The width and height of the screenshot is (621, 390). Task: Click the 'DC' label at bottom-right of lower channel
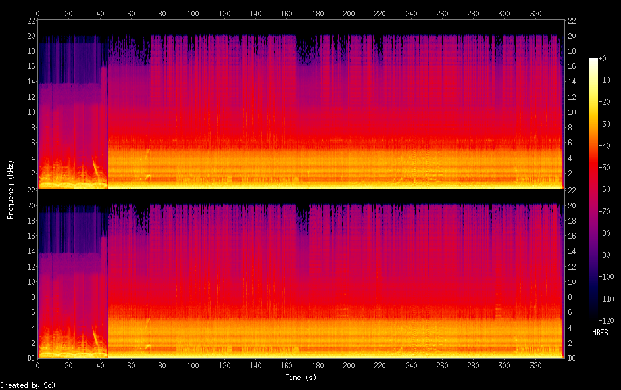[x=572, y=358]
